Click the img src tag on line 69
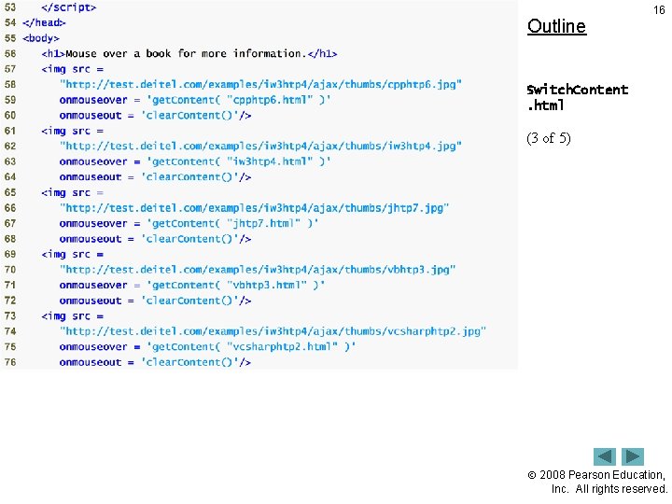Image resolution: width=672 pixels, height=504 pixels. [x=73, y=254]
